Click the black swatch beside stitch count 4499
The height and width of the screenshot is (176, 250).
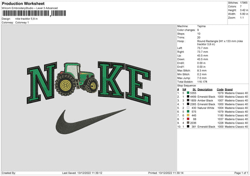tap(188, 97)
